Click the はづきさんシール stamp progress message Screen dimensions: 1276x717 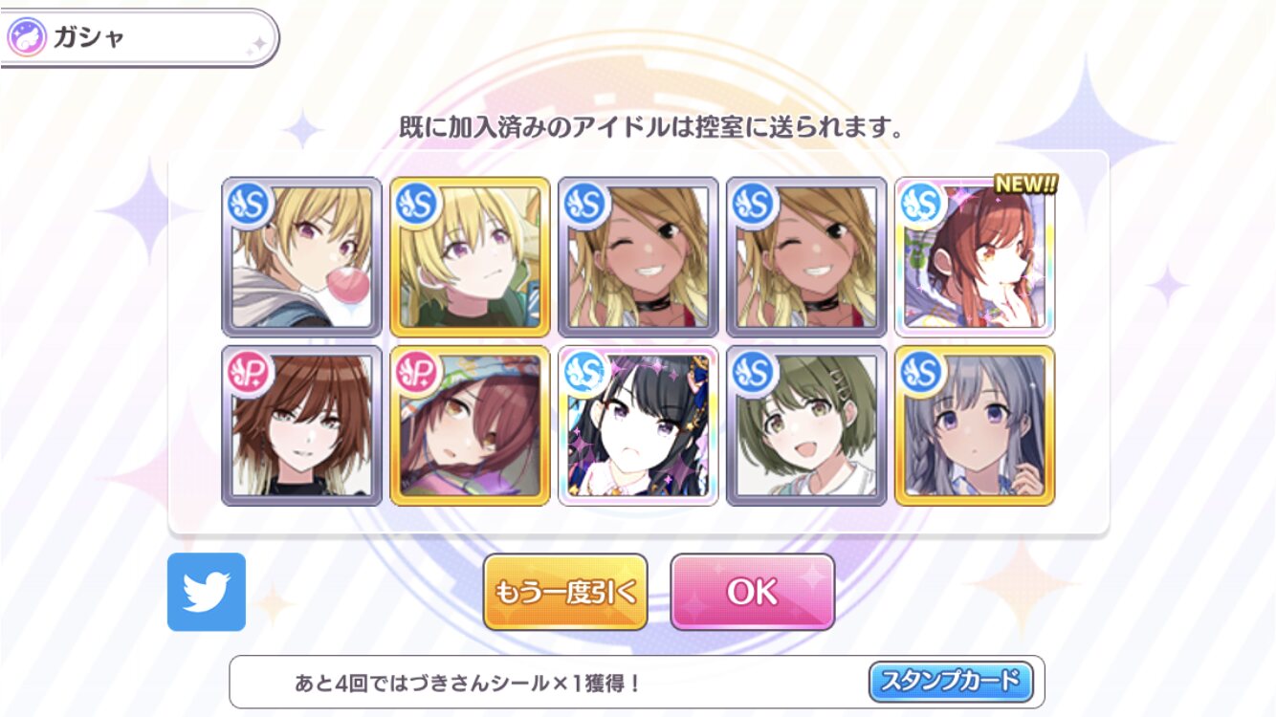[x=468, y=683]
